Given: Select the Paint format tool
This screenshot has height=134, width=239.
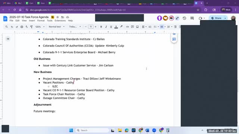Looking at the screenshot, I should point(31,27).
